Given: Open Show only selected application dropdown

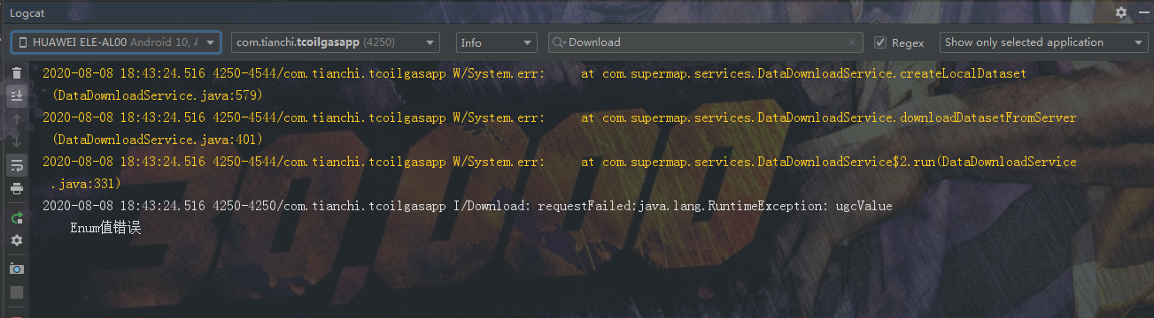Looking at the screenshot, I should (x=1044, y=42).
